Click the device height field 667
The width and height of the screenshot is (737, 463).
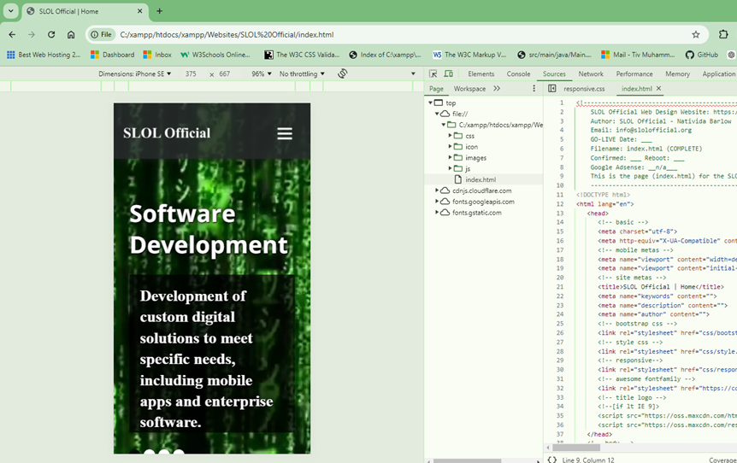pos(225,73)
